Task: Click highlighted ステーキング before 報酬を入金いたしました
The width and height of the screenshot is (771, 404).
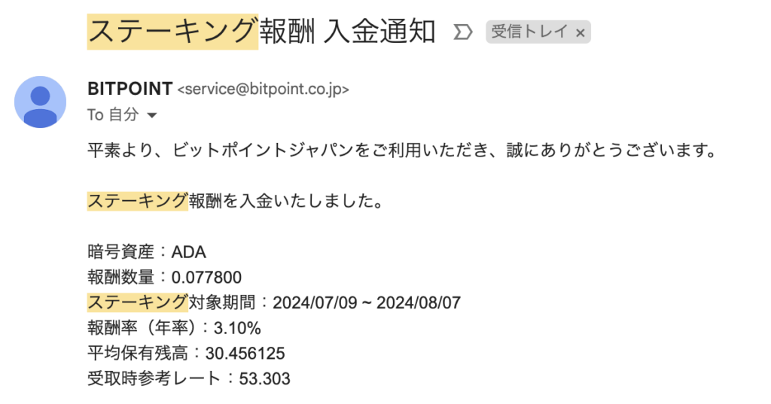Action: (x=138, y=201)
